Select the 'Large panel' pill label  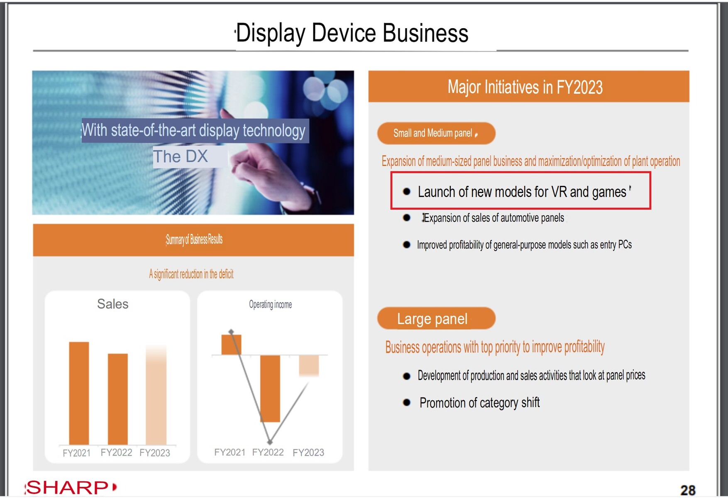[x=436, y=319]
